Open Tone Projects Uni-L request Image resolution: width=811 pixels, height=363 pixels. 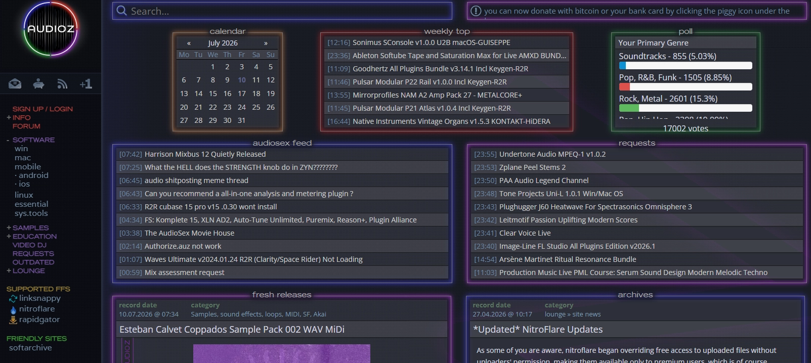pos(561,194)
